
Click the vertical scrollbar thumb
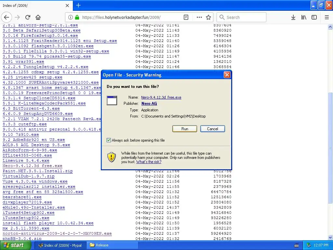[x=330, y=148]
